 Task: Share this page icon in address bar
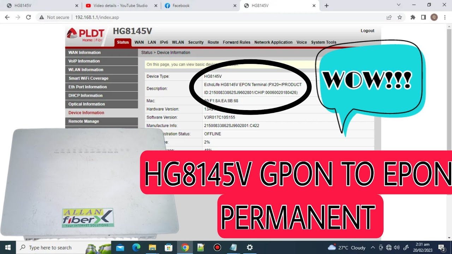(x=389, y=17)
